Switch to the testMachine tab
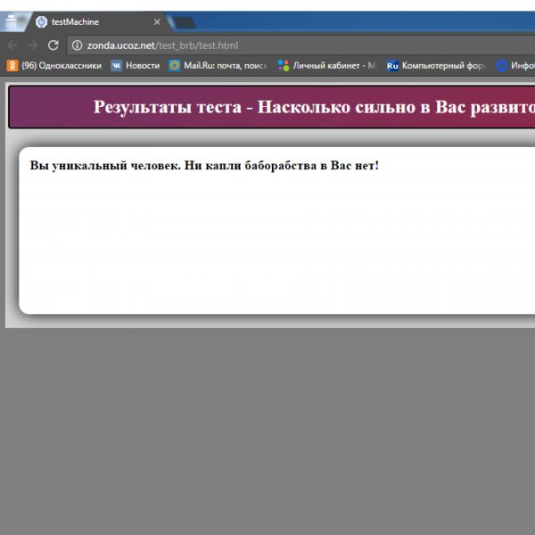 click(89, 22)
